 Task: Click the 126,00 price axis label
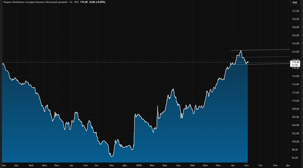click(x=295, y=35)
